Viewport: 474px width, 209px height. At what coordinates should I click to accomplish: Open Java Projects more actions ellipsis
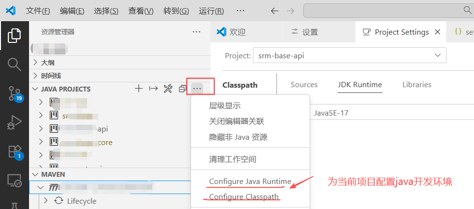pyautogui.click(x=197, y=89)
